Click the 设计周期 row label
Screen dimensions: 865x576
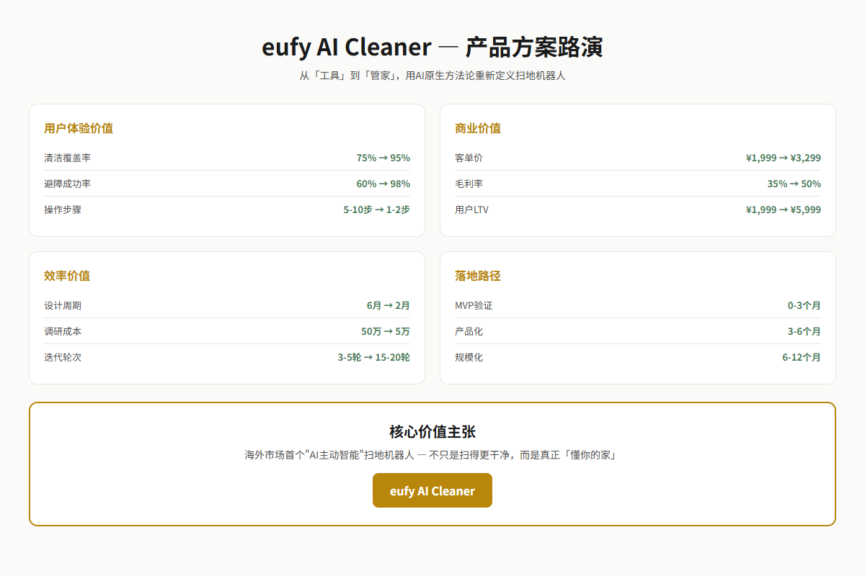click(x=63, y=305)
